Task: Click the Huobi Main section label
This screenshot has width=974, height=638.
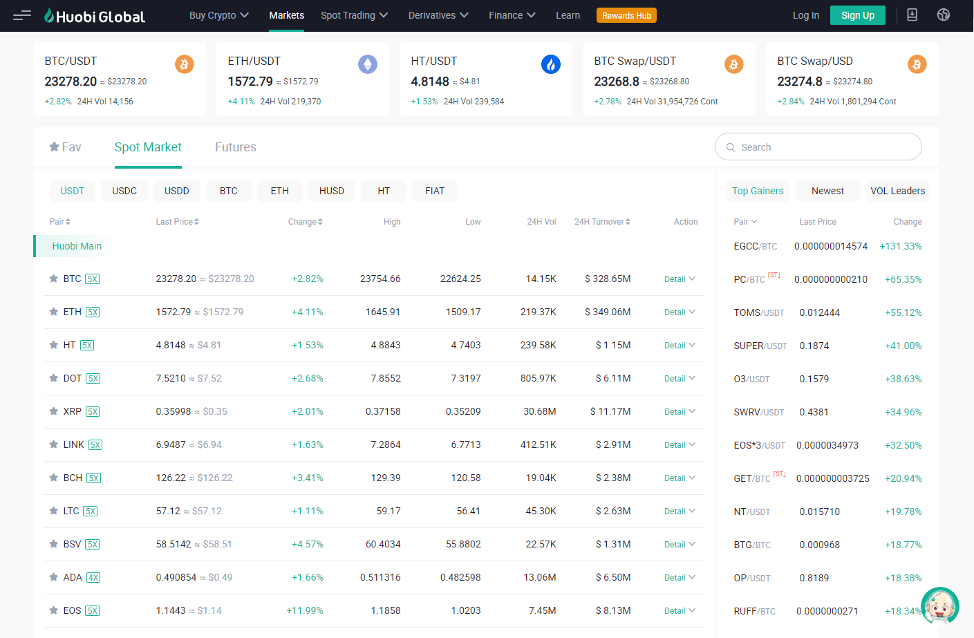Action: (77, 246)
